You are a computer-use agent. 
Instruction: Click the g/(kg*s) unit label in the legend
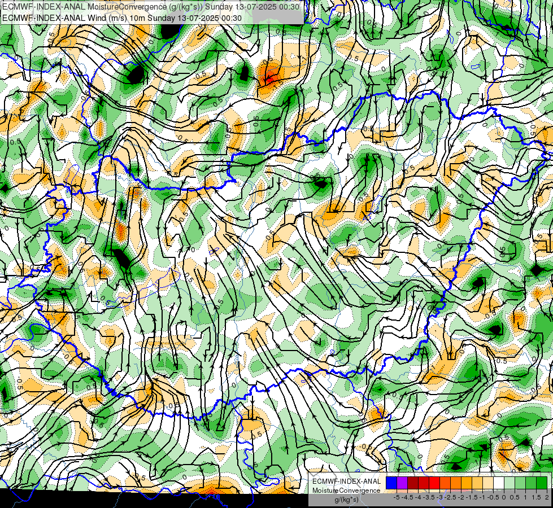point(346,500)
